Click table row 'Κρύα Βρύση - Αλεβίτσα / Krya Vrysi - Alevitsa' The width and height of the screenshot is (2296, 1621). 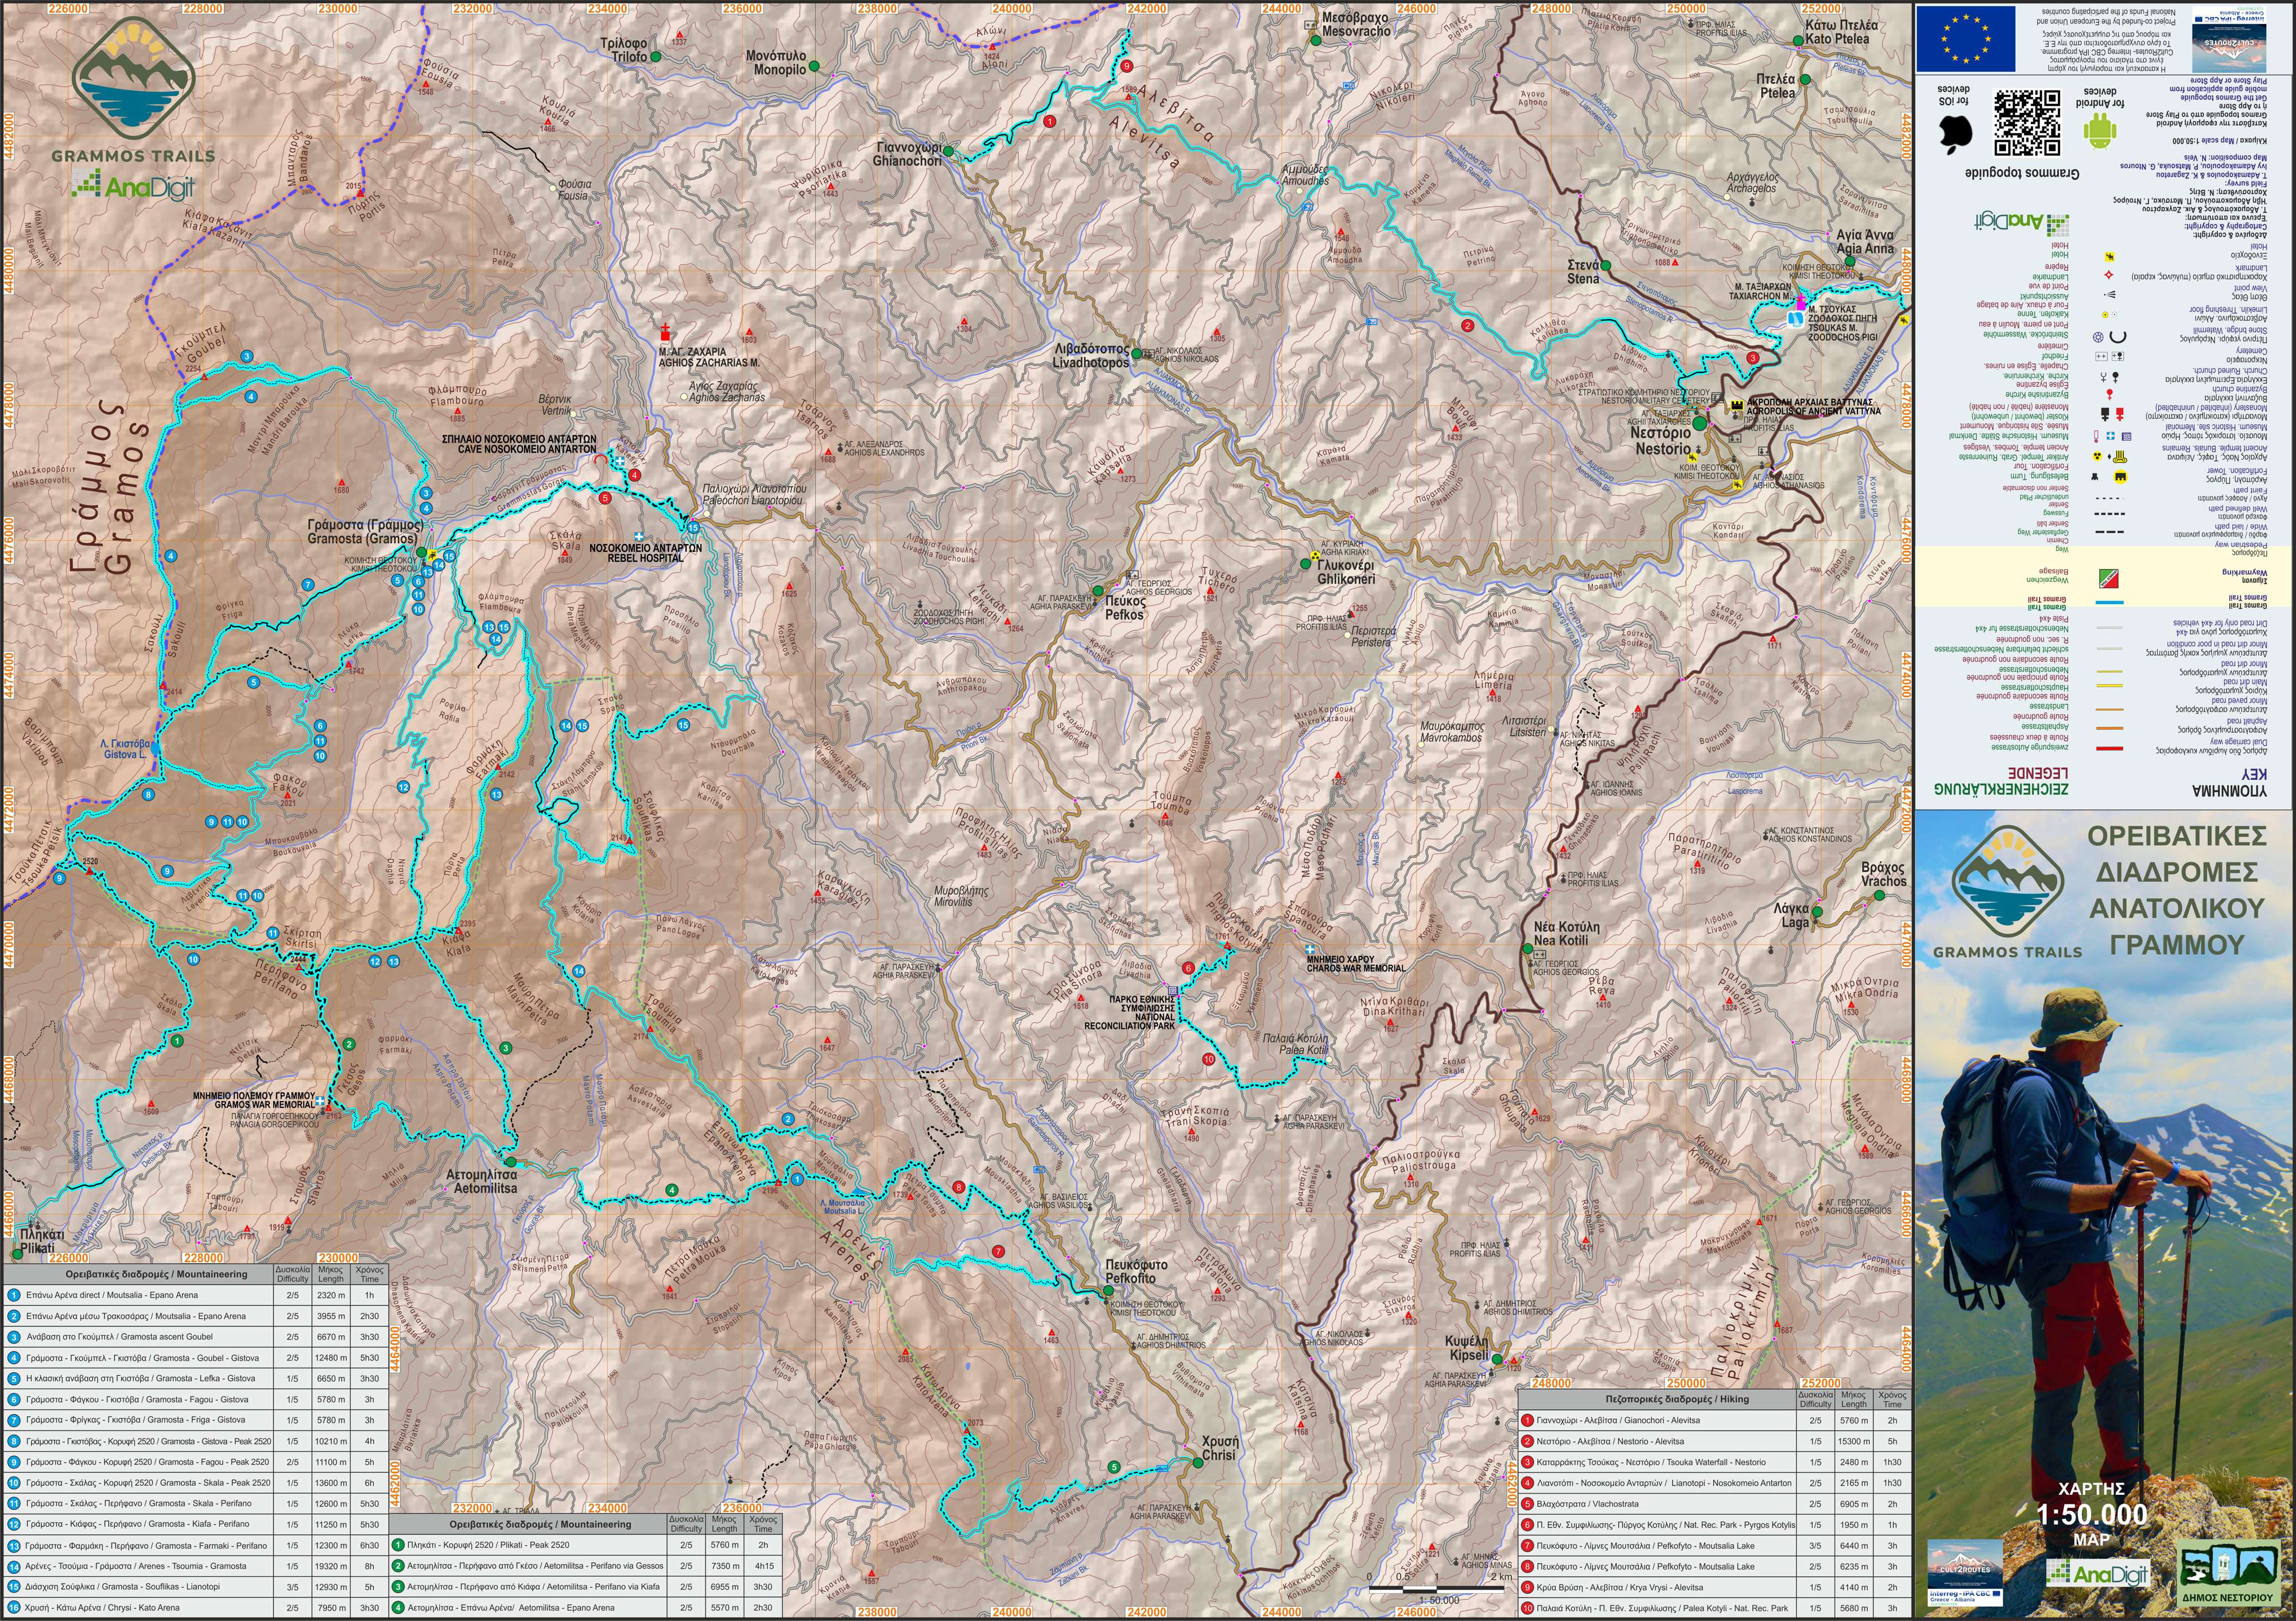pyautogui.click(x=1714, y=1587)
